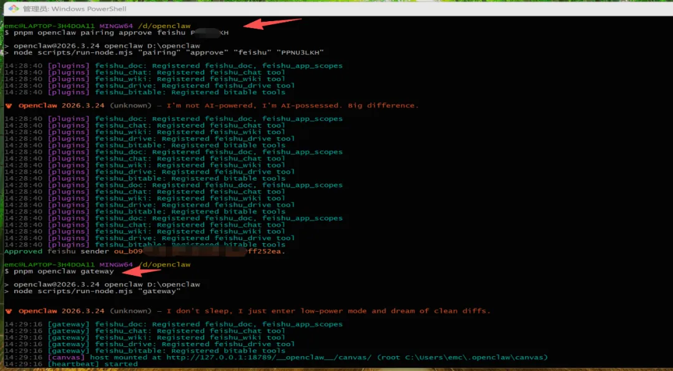Click the 'pnpm openclaw pairing approve feishu' command line

coord(117,32)
